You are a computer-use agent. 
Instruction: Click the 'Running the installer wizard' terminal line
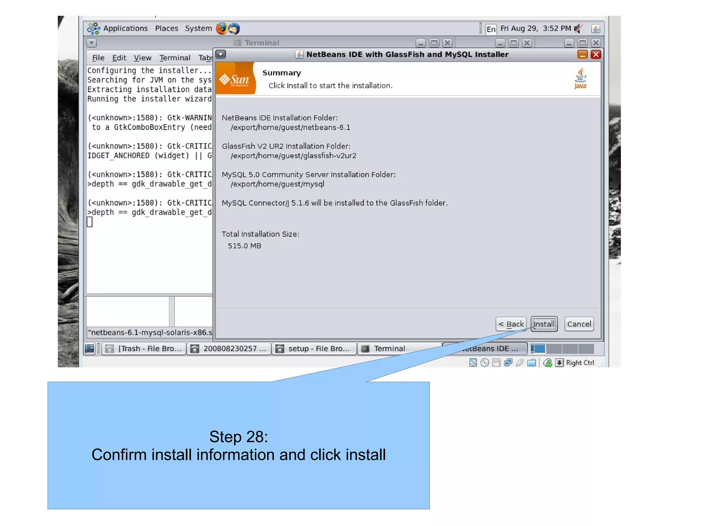(149, 99)
